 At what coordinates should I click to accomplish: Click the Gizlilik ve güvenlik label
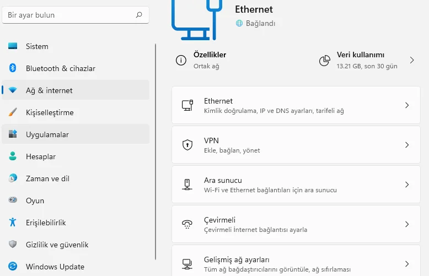pos(57,245)
